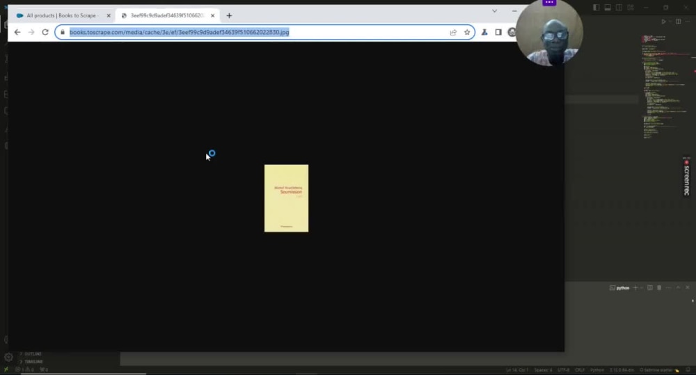Expand the TIMELINE section

coord(32,361)
